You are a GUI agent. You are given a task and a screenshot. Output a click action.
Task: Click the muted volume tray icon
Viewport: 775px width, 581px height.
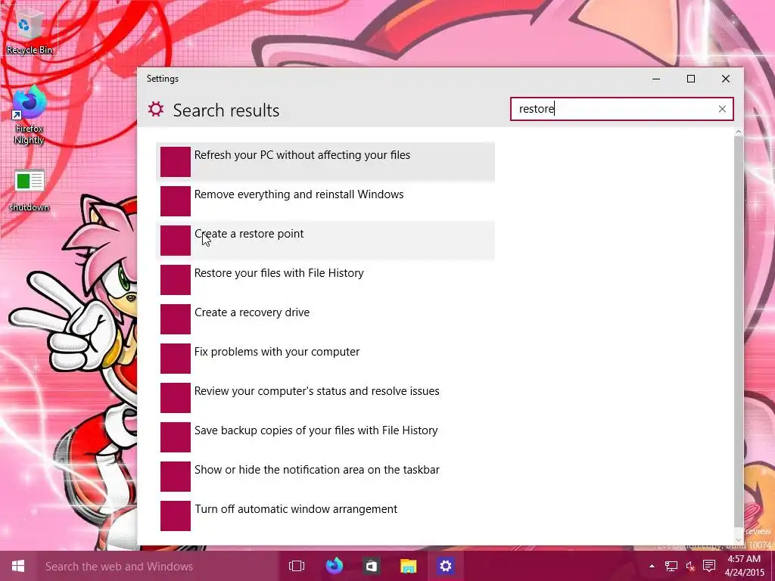coord(690,566)
